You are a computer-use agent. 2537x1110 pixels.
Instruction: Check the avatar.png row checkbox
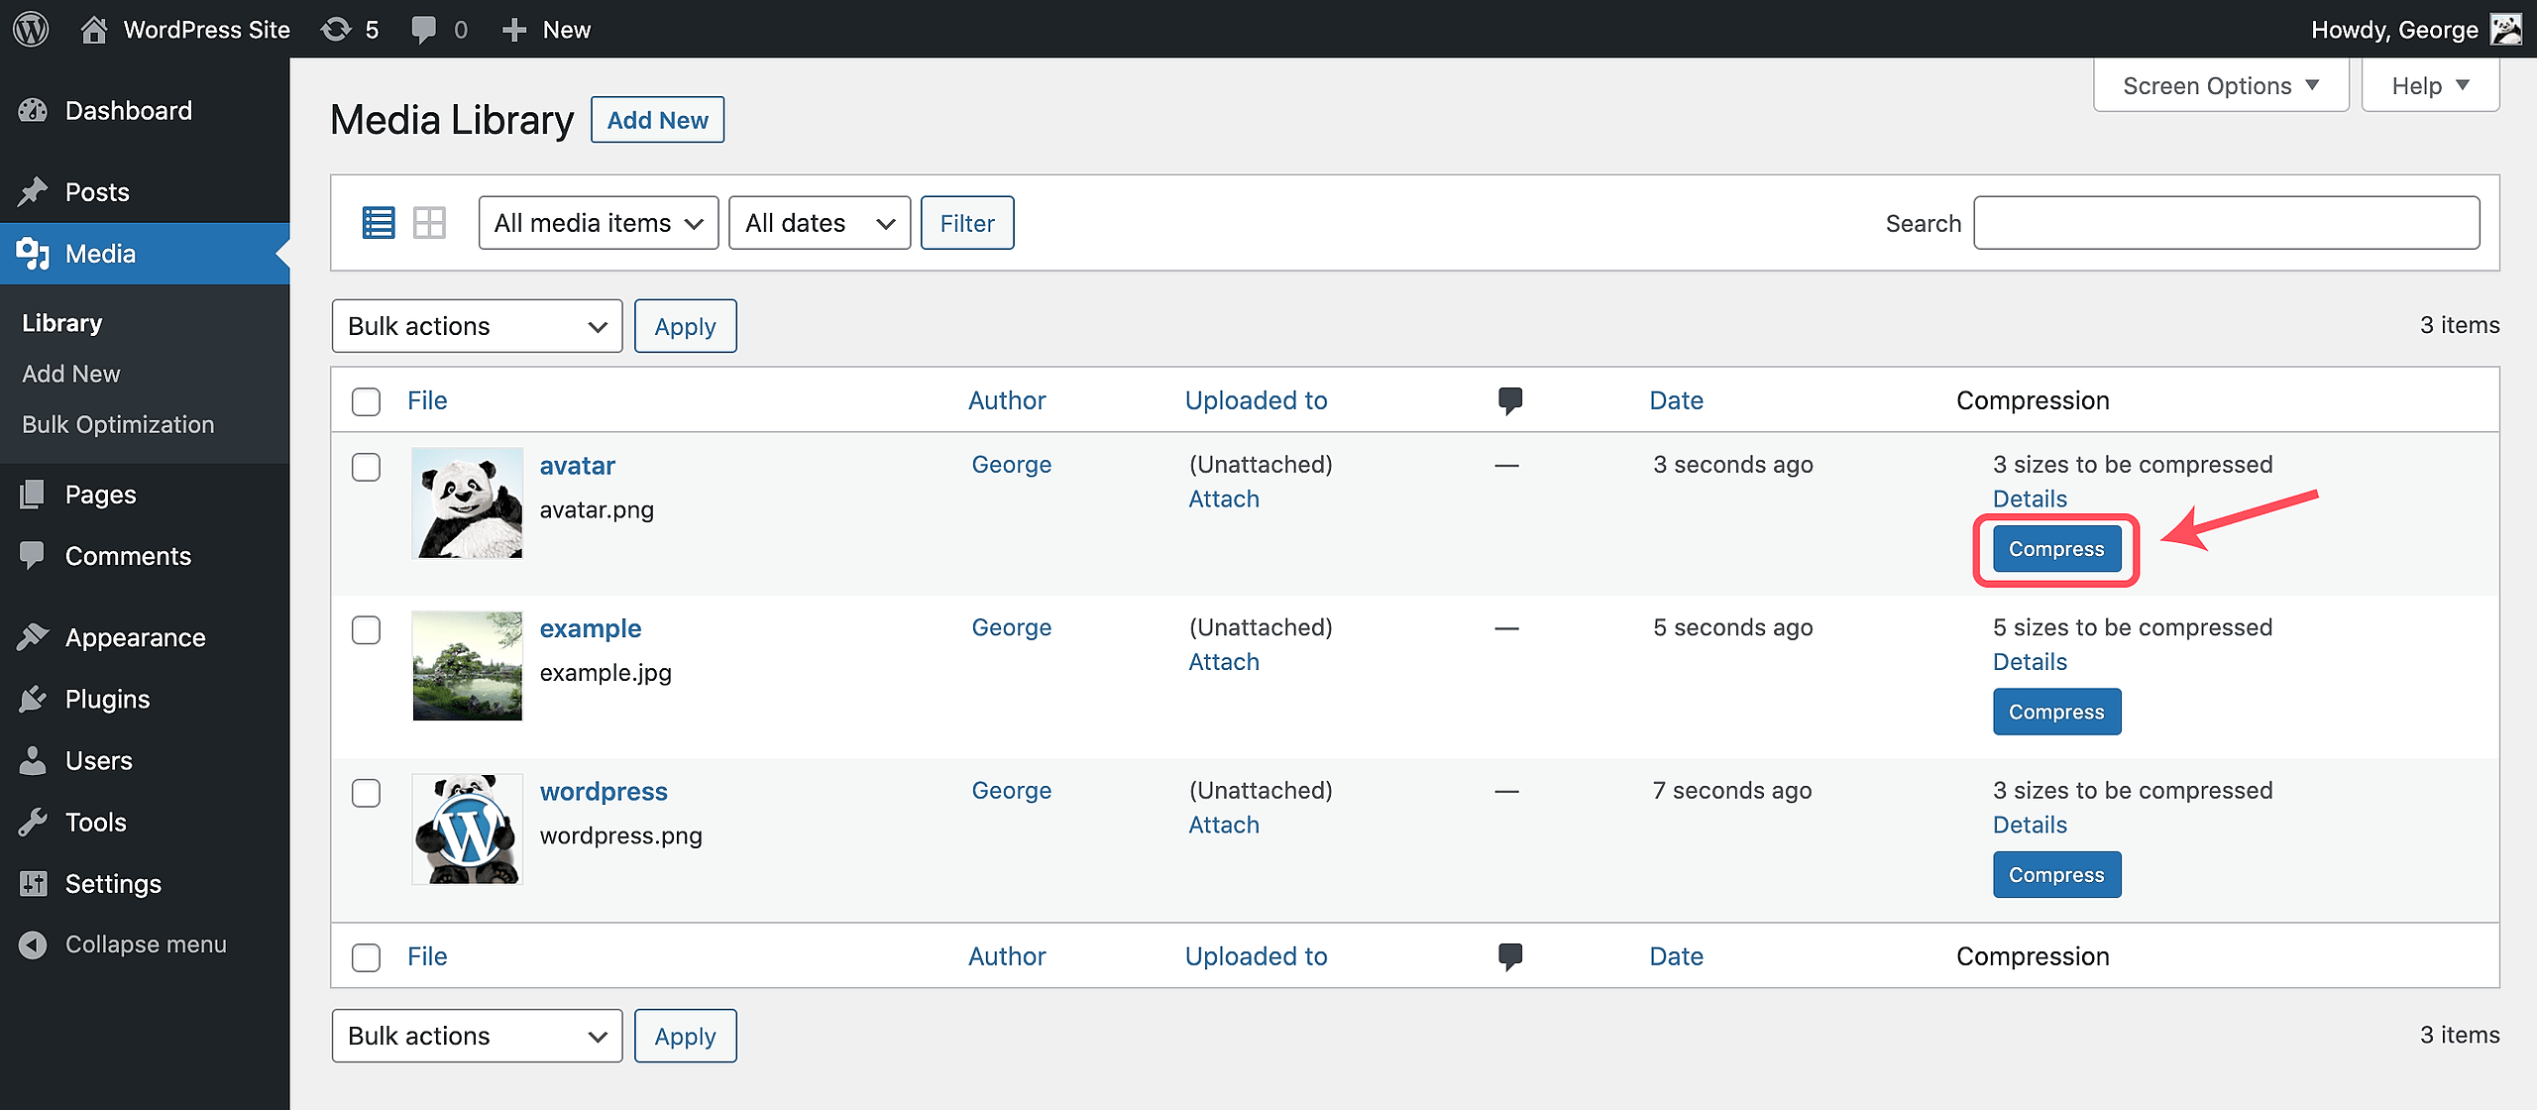(x=366, y=467)
